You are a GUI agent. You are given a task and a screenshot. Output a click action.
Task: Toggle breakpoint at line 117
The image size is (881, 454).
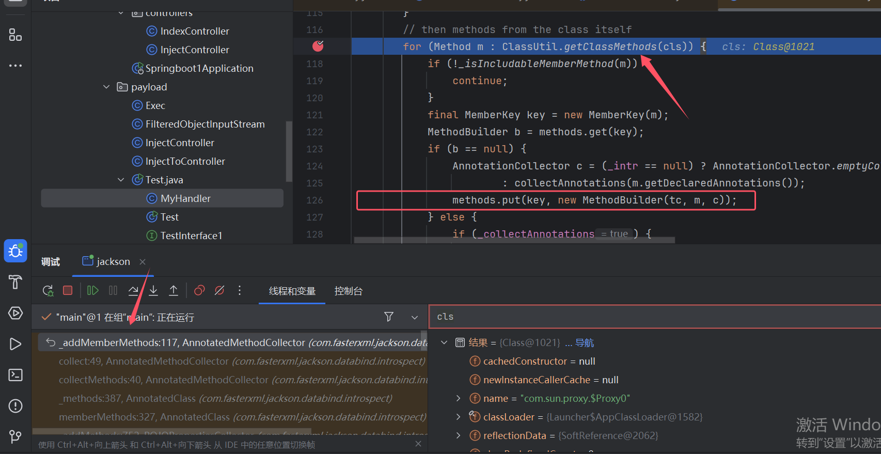click(x=318, y=46)
